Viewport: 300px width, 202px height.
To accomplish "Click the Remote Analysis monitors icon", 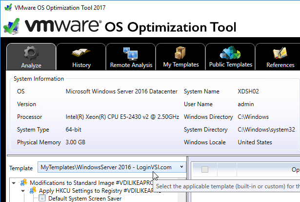I will 131,53.
